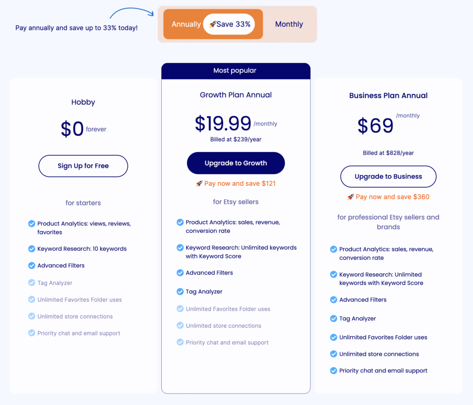This screenshot has height=405, width=473.
Task: Click the Business Plan Annual title
Action: click(388, 95)
